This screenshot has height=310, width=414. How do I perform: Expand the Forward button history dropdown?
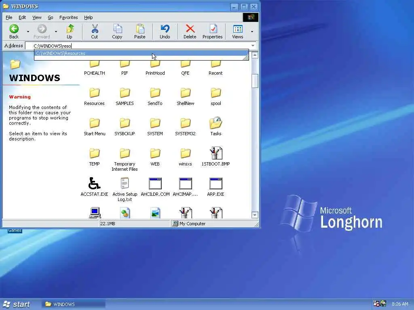(x=56, y=31)
